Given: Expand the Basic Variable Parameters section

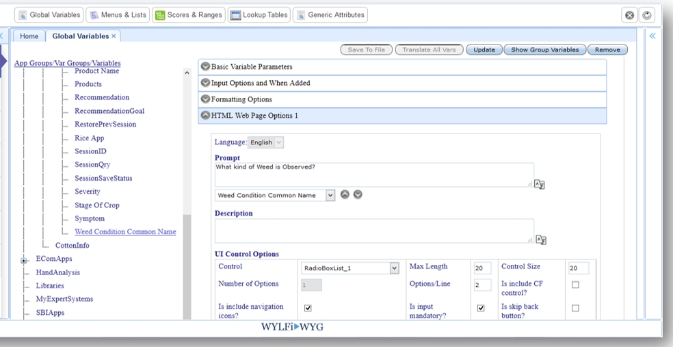Looking at the screenshot, I should pyautogui.click(x=205, y=67).
